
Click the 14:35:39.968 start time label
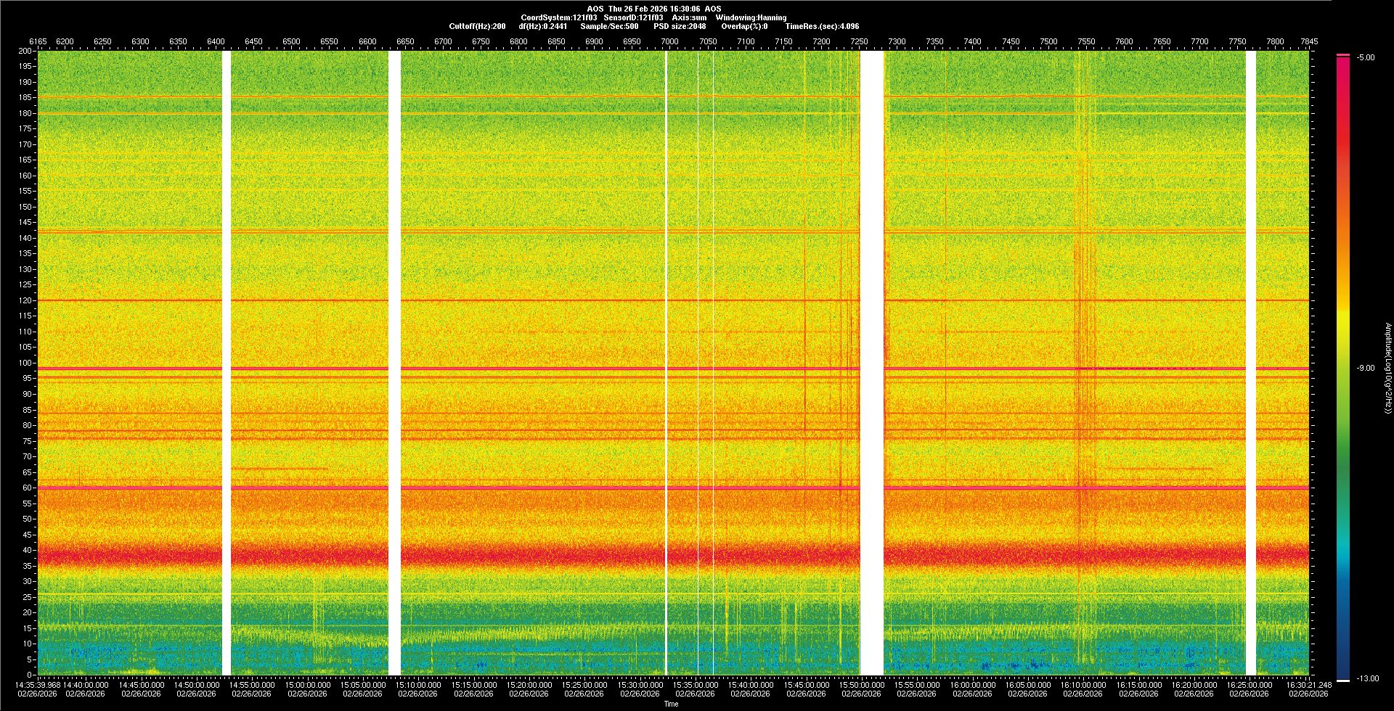[x=38, y=684]
